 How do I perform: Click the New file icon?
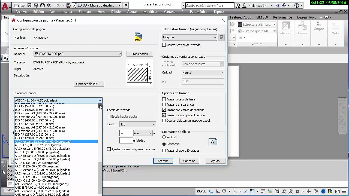pyautogui.click(x=16, y=5)
